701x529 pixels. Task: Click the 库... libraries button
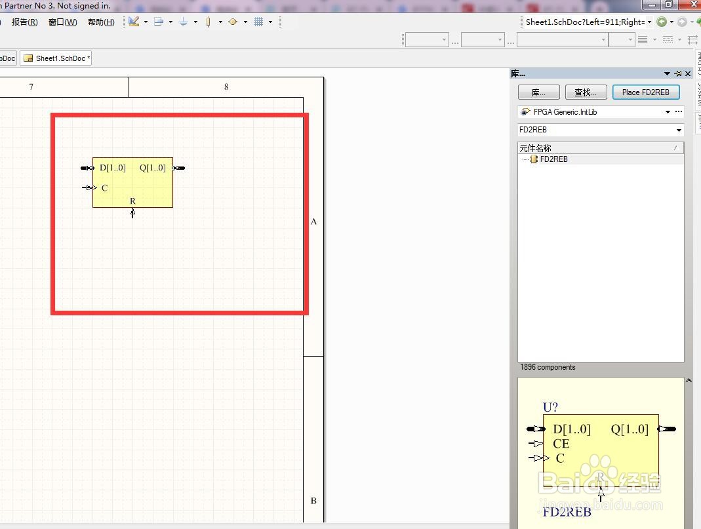539,92
